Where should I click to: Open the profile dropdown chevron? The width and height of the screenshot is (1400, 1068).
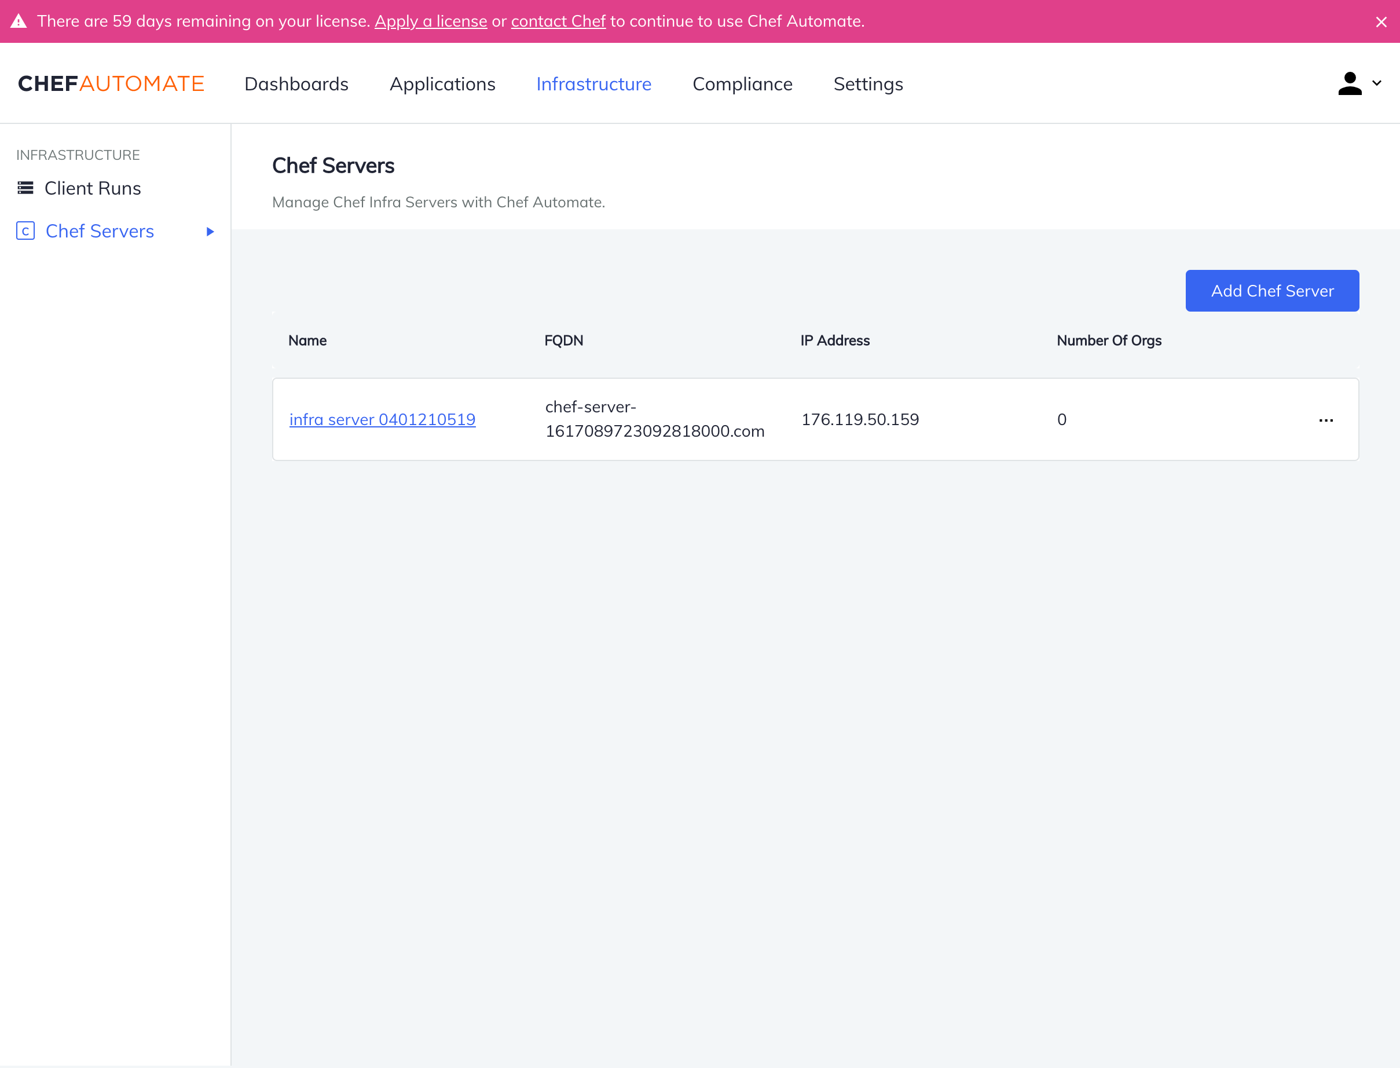pos(1376,83)
